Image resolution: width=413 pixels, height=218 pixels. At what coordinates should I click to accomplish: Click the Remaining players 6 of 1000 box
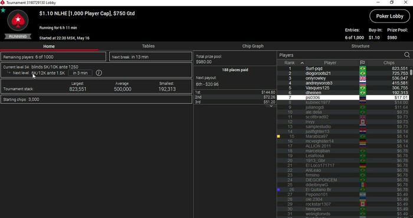pyautogui.click(x=53, y=57)
